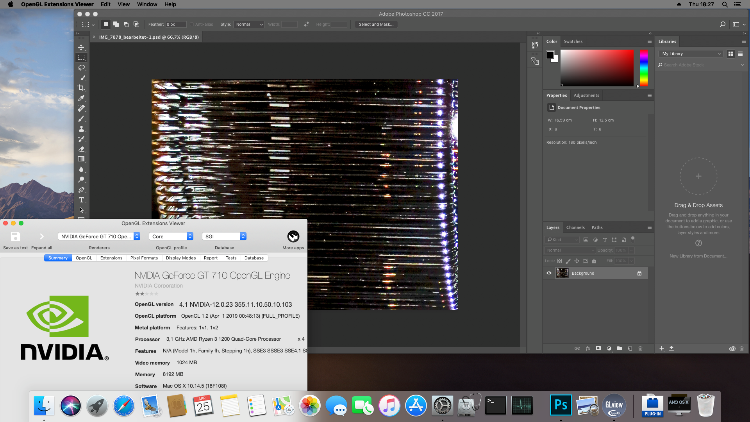750x422 pixels.
Task: Click the Move tool icon
Action: pos(81,47)
